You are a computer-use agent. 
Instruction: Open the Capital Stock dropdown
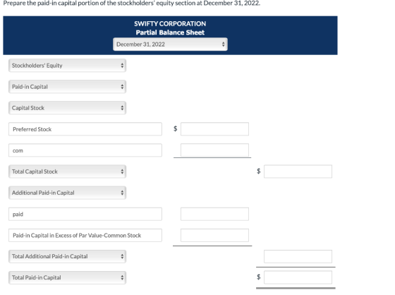pos(67,108)
